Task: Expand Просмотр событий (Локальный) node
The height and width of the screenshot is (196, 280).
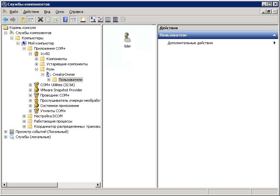Action: 6,132
